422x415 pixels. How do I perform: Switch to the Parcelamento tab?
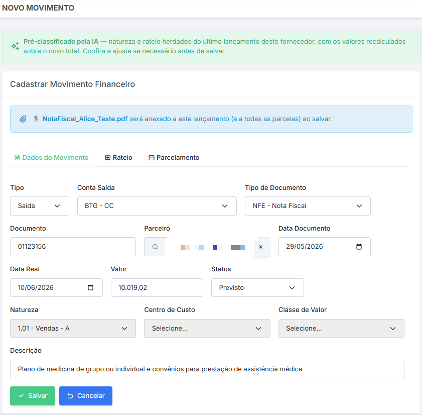coord(174,158)
